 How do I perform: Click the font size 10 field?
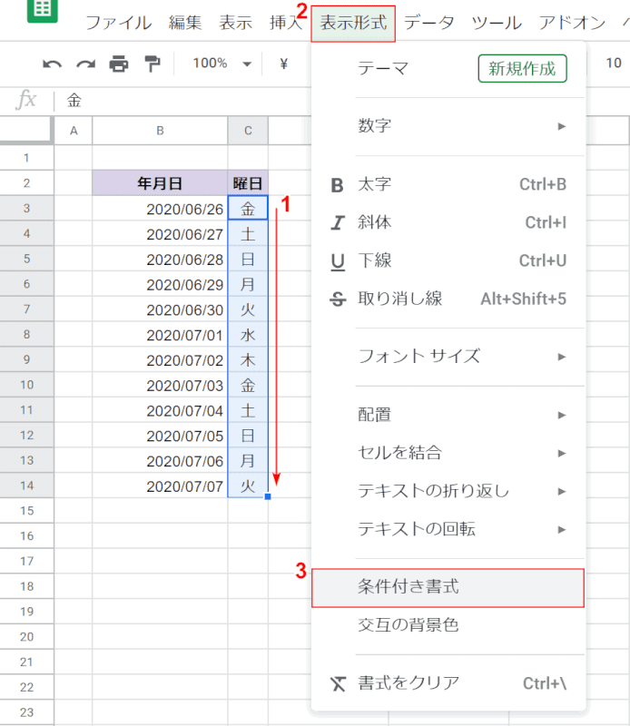[x=614, y=63]
